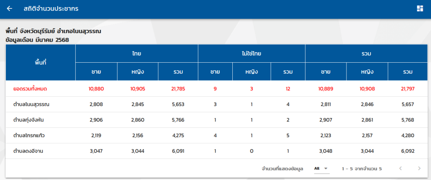Click the "1 - 5 จากจำนวน 5" pagination text
This screenshot has width=431, height=180.
(x=362, y=169)
